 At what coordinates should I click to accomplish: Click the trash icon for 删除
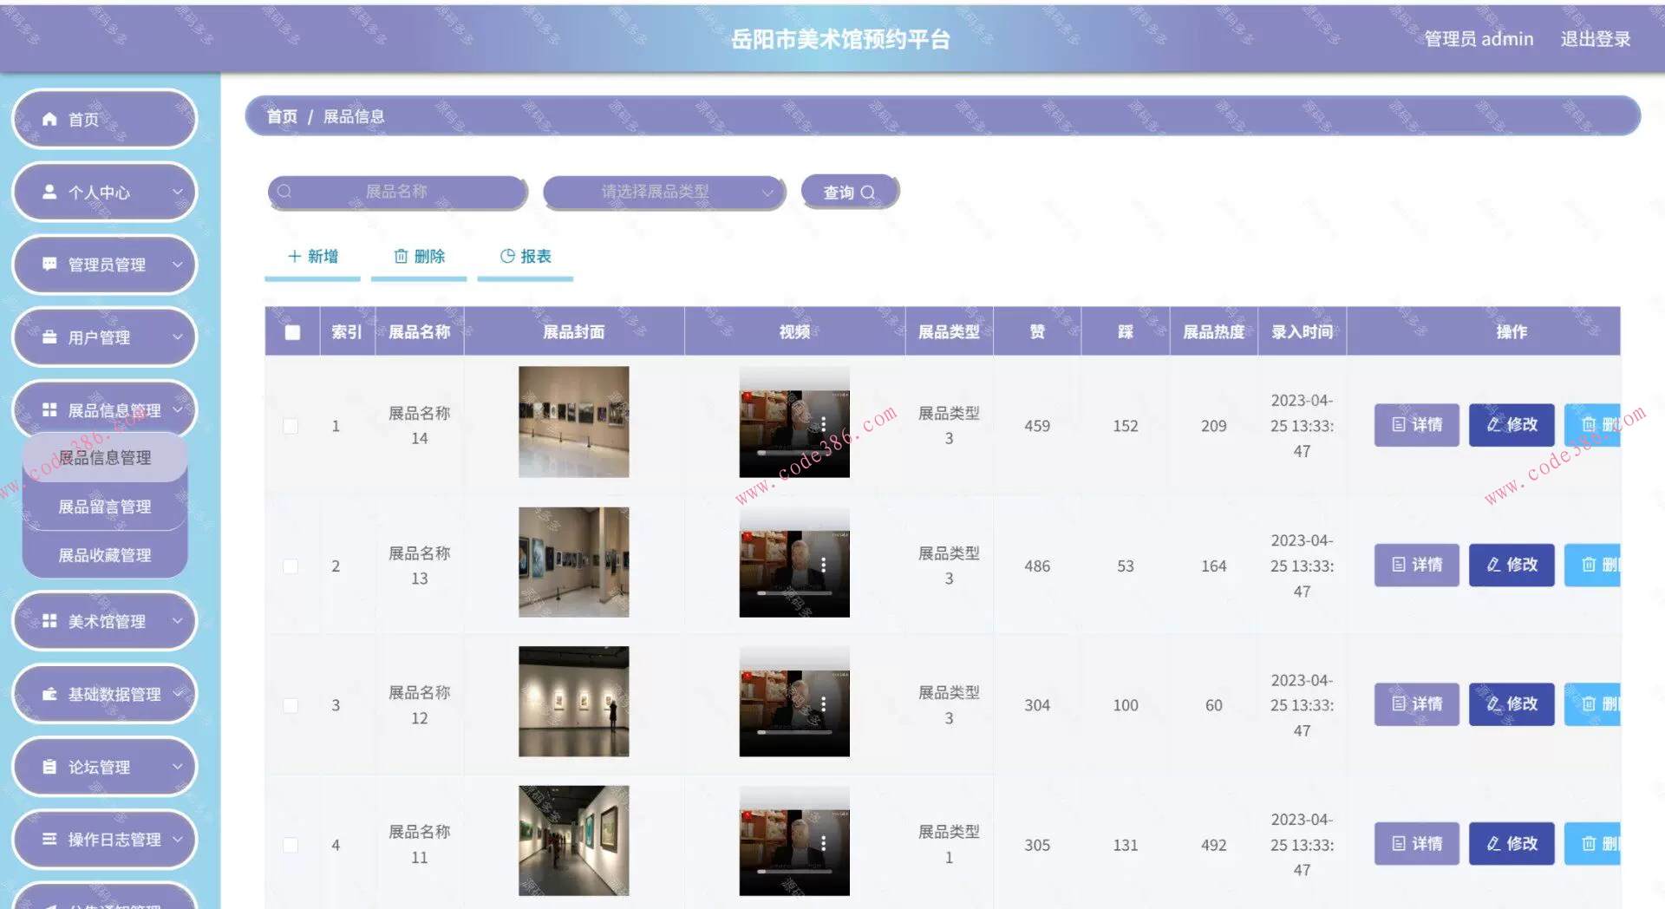pos(401,256)
